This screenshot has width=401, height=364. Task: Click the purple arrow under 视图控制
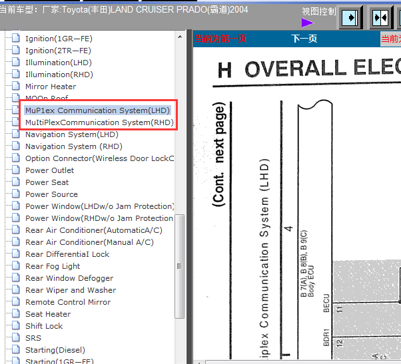click(x=307, y=23)
